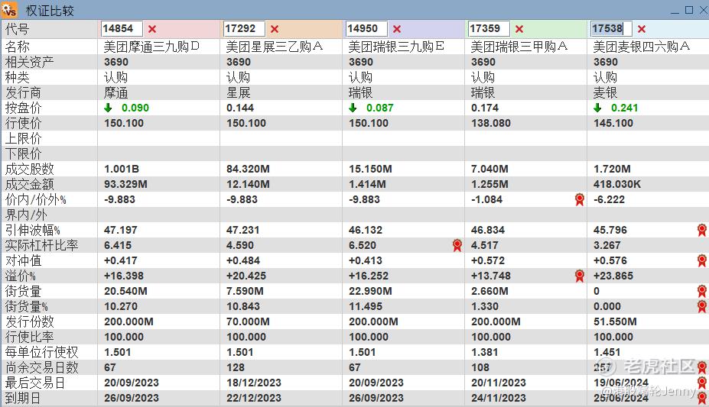Click the 按盘价 row label
The image size is (709, 407).
[x=23, y=108]
